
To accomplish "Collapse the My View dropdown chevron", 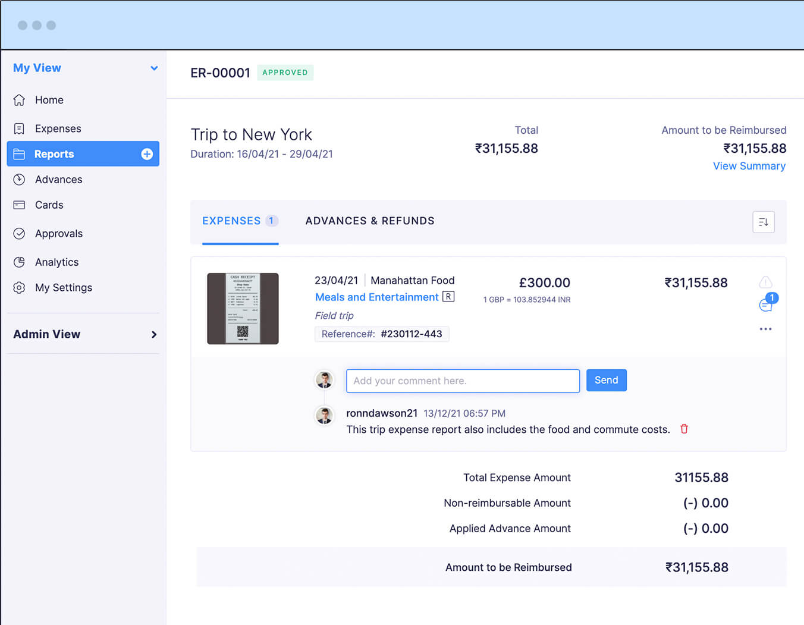I will pos(154,68).
